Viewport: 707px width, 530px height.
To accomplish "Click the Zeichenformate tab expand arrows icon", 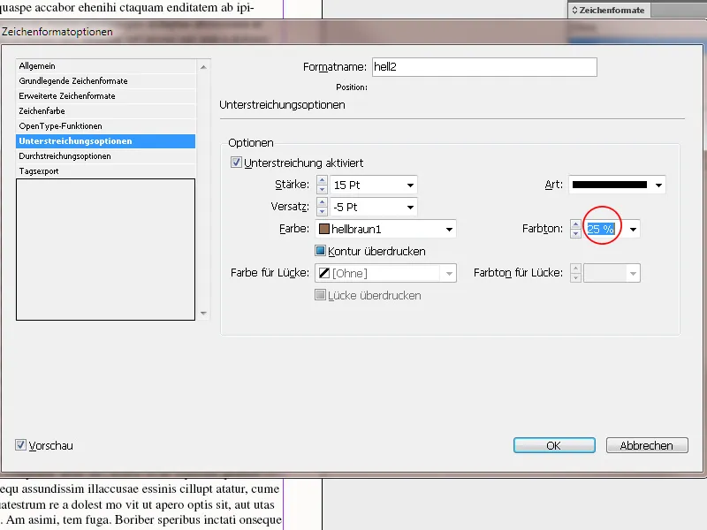I will pos(574,10).
